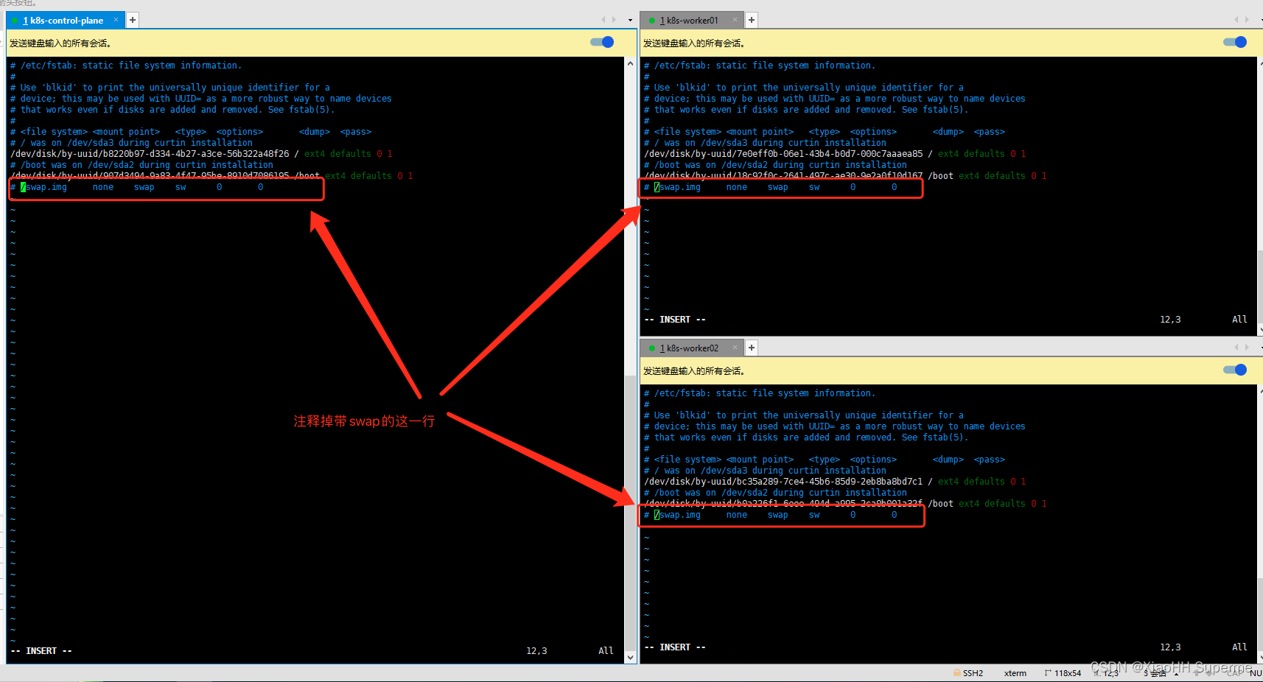This screenshot has width=1263, height=682.
Task: Click xterm terminal type in status bar
Action: (x=1015, y=673)
